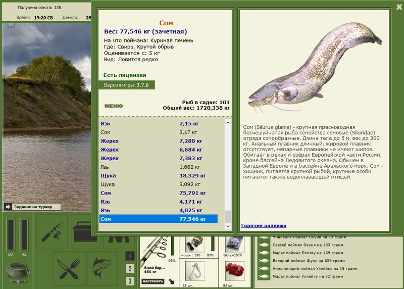Image resolution: width=404 pixels, height=289 pixels.
Task: Select the hook item with 18 pieces
Action: point(195,271)
